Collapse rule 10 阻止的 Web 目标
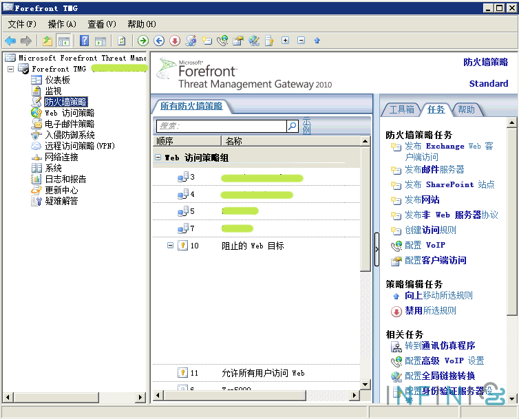The height and width of the screenshot is (419, 519). [x=170, y=246]
